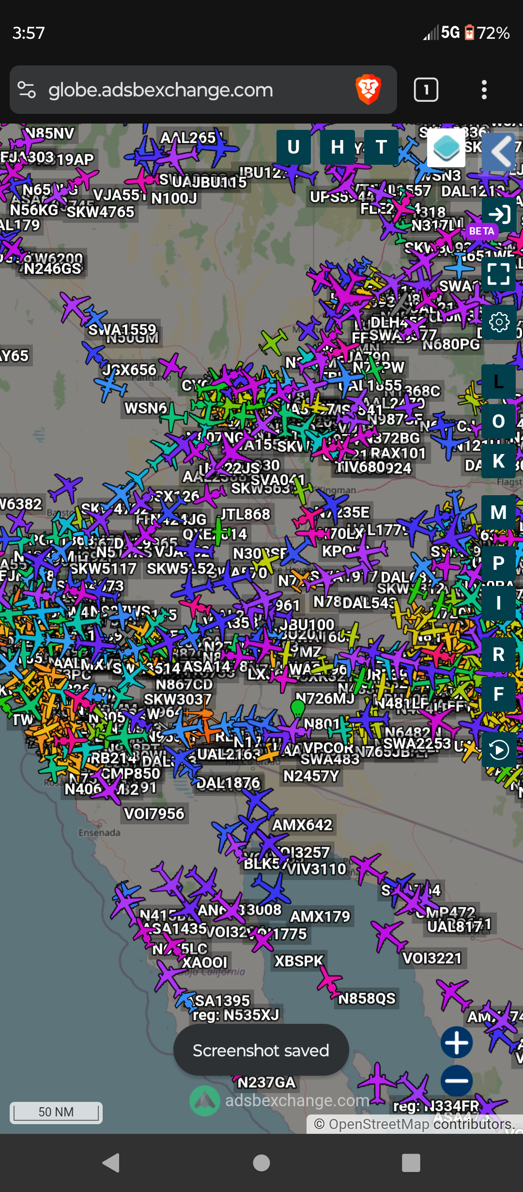This screenshot has height=1192, width=523.
Task: Open the map layers selector
Action: coord(446,148)
